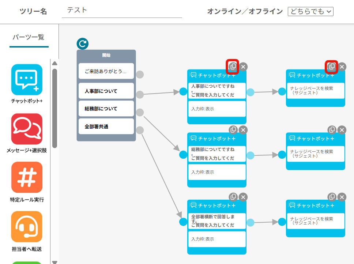354x264 pixels.
Task: Click the チャットボット+ header of 全部署横断 node
Action: click(217, 206)
